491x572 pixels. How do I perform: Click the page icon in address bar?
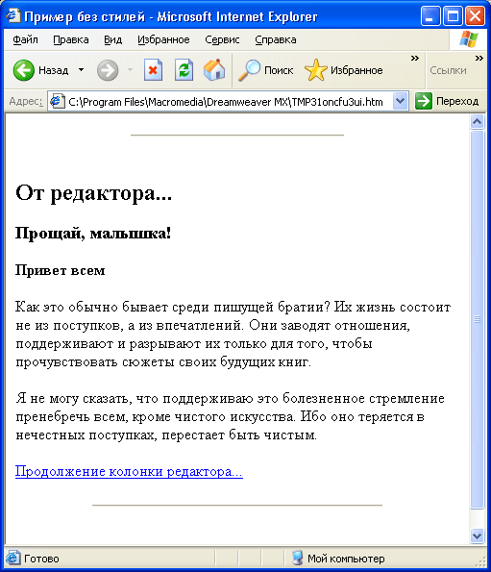[57, 101]
